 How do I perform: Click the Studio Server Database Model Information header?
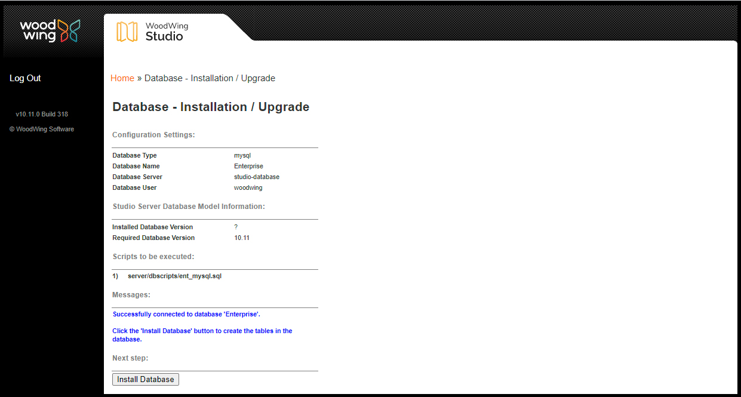189,207
